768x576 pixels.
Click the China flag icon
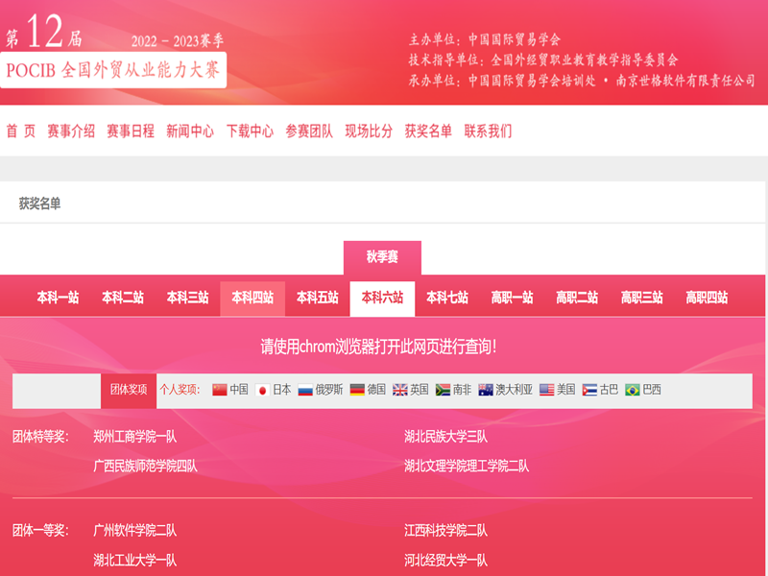220,390
